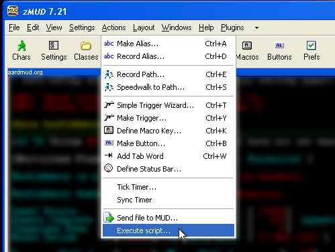
Task: Select Add Tab Word entry
Action: 169,156
